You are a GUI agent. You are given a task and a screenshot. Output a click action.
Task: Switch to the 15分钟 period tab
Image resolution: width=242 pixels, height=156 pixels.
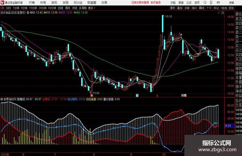[x=33, y=8]
